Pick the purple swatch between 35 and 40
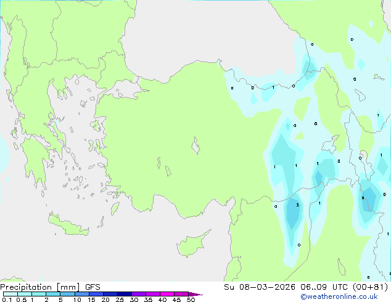The height and width of the screenshot is (302, 391). [153, 294]
